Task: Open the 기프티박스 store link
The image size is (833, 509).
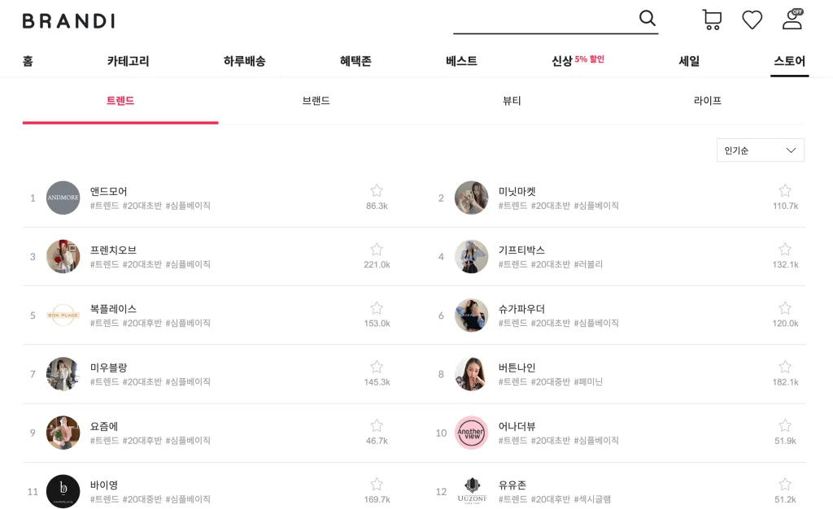Action: click(521, 250)
